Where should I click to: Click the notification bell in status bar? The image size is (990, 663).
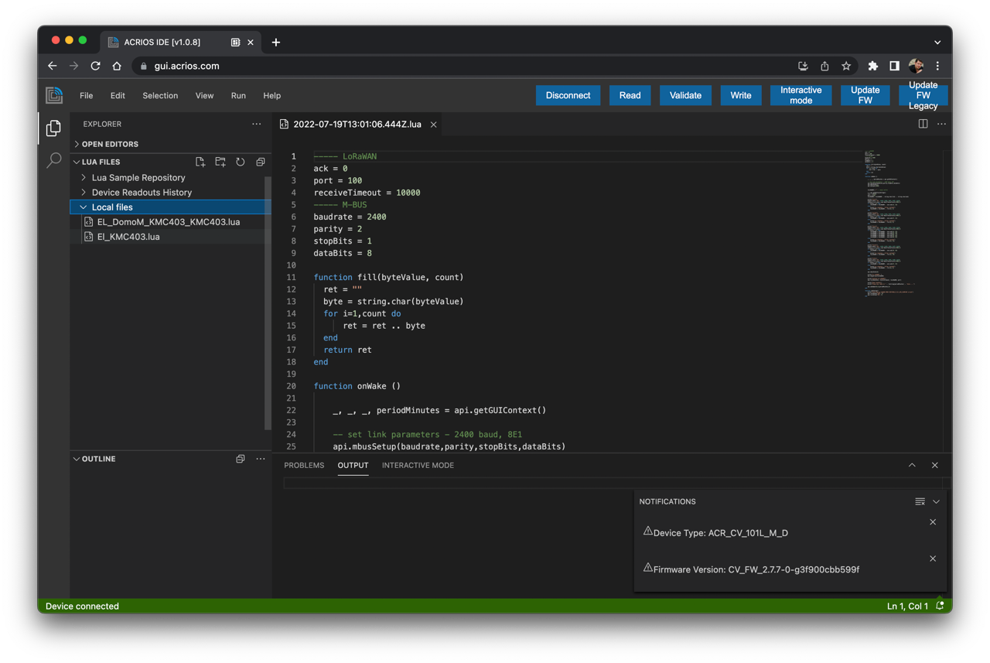point(940,606)
